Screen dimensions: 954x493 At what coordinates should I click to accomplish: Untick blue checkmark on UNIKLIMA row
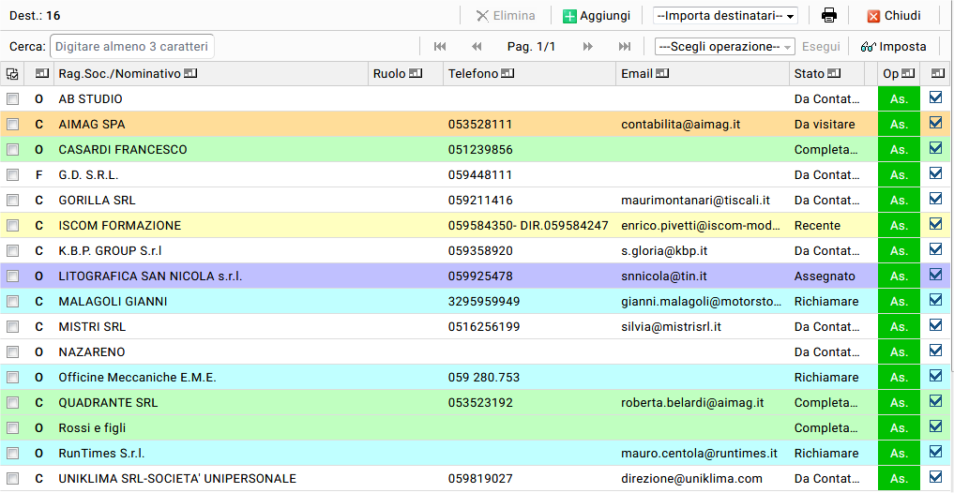click(936, 477)
